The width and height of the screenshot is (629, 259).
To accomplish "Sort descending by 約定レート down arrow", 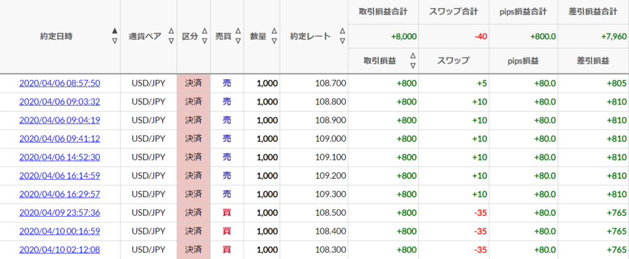I will click(342, 41).
